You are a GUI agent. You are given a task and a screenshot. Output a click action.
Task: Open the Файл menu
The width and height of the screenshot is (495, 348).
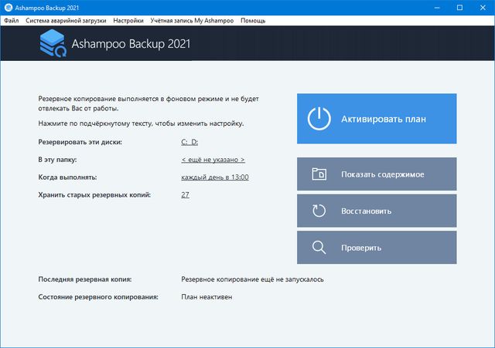pyautogui.click(x=12, y=20)
